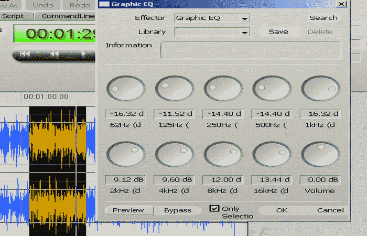367x236 pixels.
Task: Expand the Library dropdown list
Action: click(x=244, y=33)
